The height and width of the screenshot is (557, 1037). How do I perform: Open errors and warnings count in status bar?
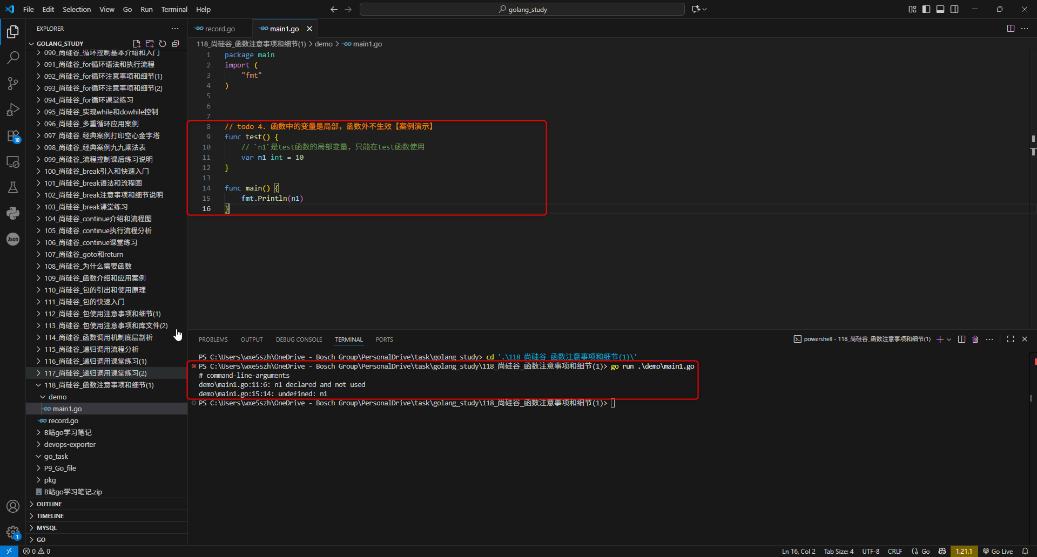(37, 552)
